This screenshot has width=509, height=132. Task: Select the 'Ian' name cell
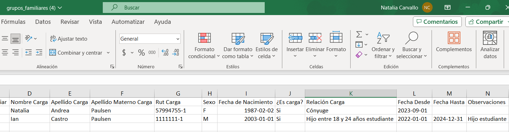(x=30, y=119)
